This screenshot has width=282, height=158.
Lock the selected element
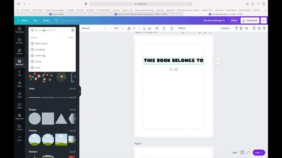(x=254, y=28)
